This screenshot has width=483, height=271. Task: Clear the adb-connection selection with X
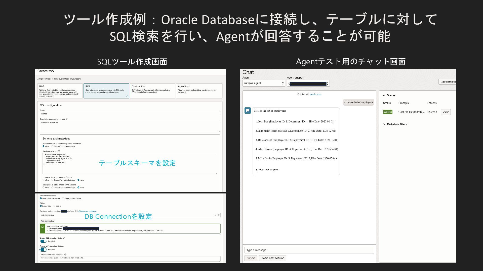point(215,215)
